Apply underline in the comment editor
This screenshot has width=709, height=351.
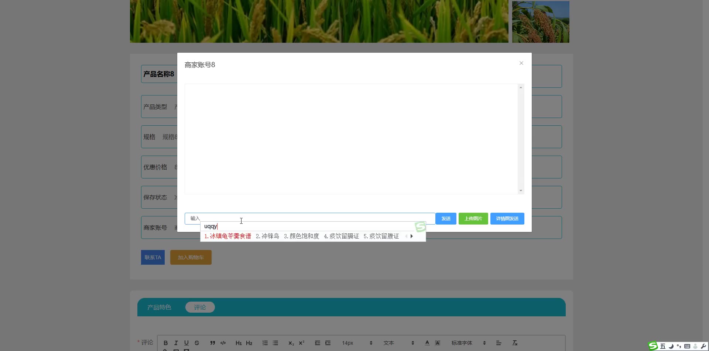click(186, 343)
